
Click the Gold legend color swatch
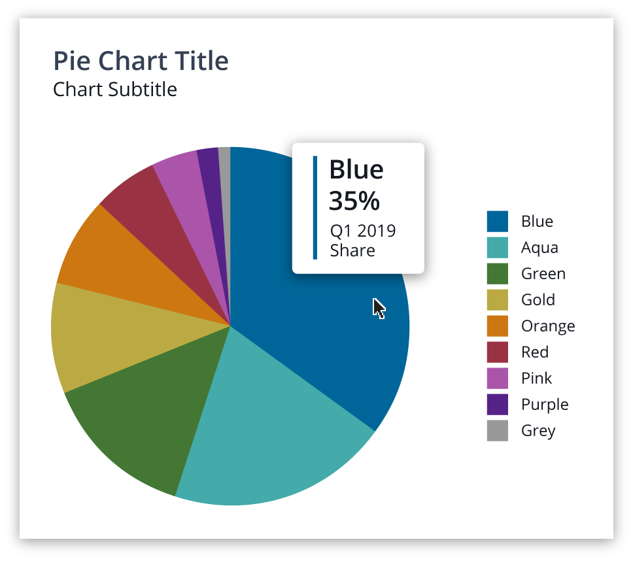pyautogui.click(x=497, y=299)
